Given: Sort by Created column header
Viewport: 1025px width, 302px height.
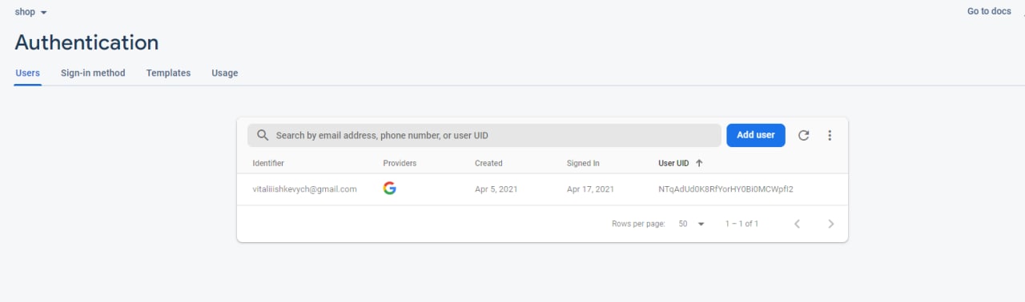Looking at the screenshot, I should (x=488, y=163).
